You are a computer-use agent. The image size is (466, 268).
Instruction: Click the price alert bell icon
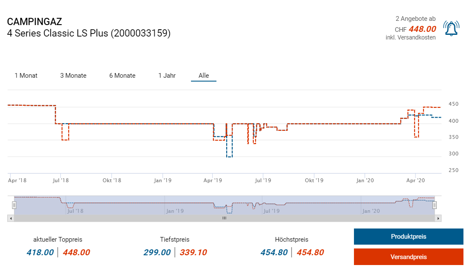tap(451, 28)
